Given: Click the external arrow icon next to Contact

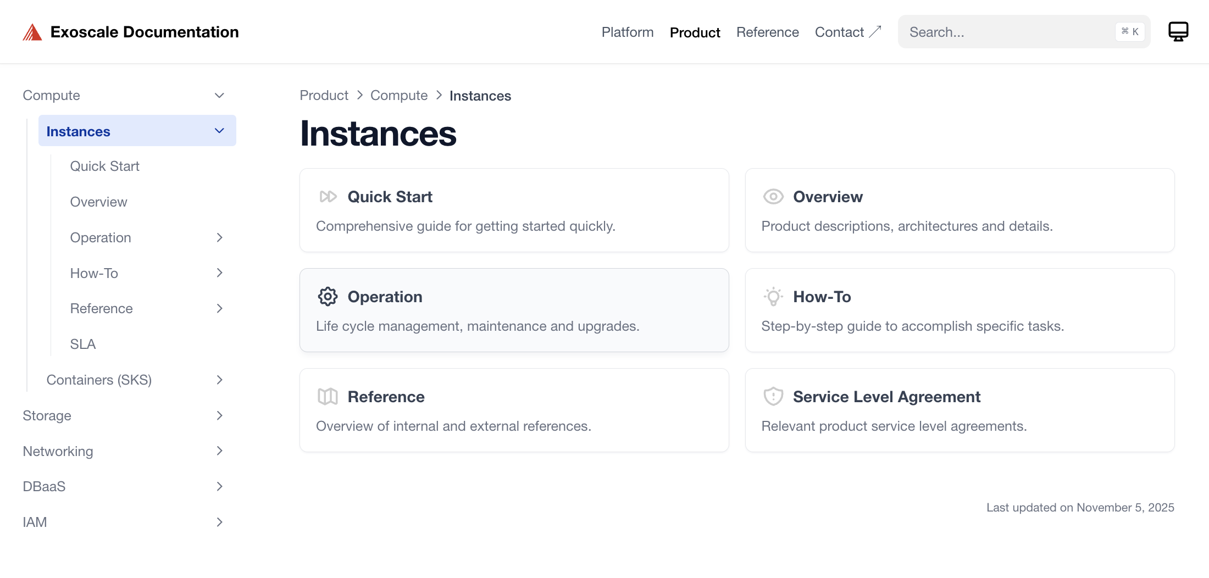Looking at the screenshot, I should tap(875, 32).
